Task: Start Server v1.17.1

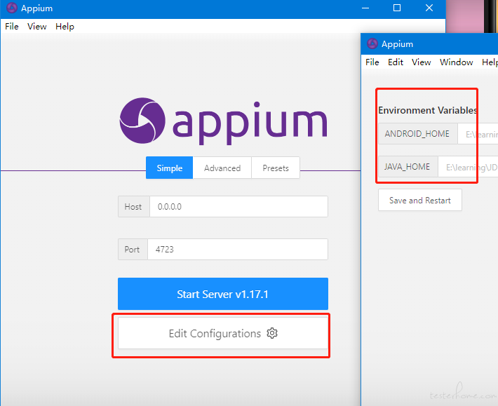Action: 223,294
